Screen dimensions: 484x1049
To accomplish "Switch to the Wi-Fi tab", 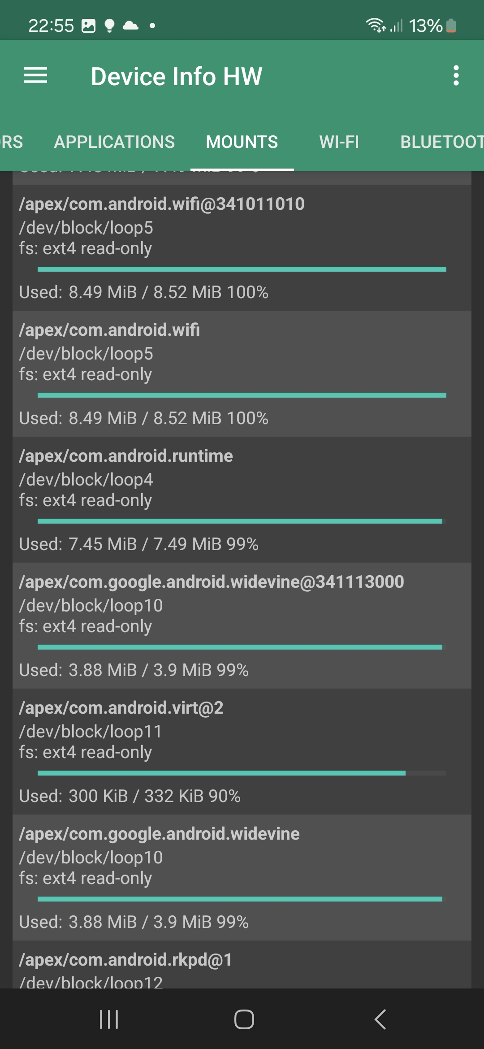I will [x=339, y=142].
